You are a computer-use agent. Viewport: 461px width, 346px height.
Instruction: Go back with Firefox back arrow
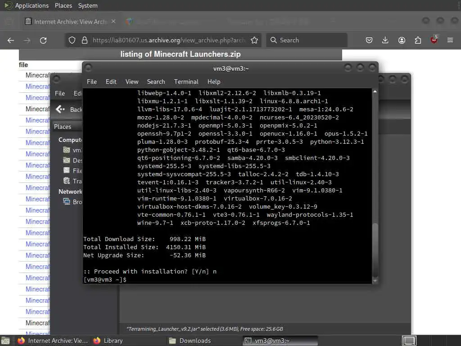(x=11, y=40)
